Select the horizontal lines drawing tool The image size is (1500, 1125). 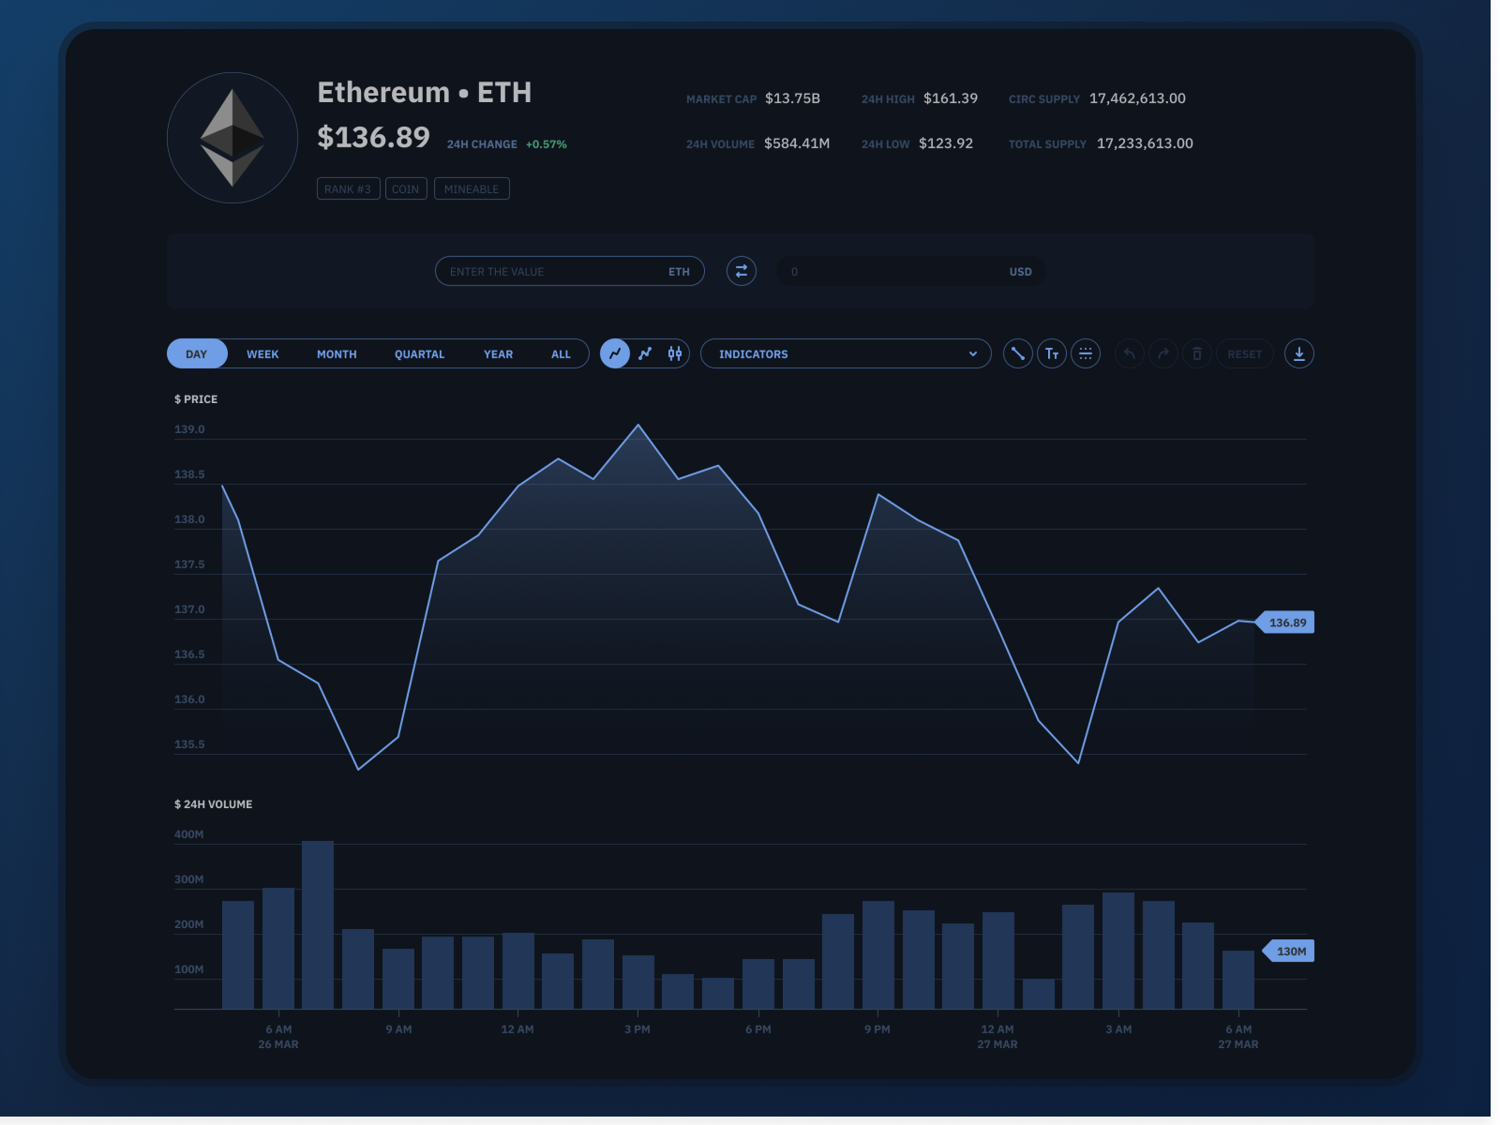pyautogui.click(x=1086, y=353)
